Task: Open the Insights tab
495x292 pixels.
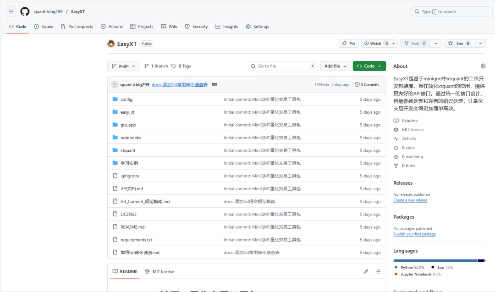Action: 227,27
